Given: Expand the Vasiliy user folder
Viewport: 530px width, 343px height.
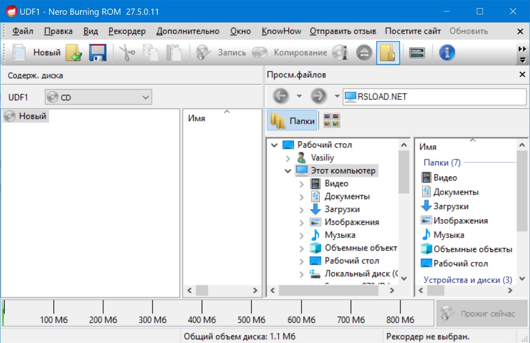Looking at the screenshot, I should click(x=288, y=158).
